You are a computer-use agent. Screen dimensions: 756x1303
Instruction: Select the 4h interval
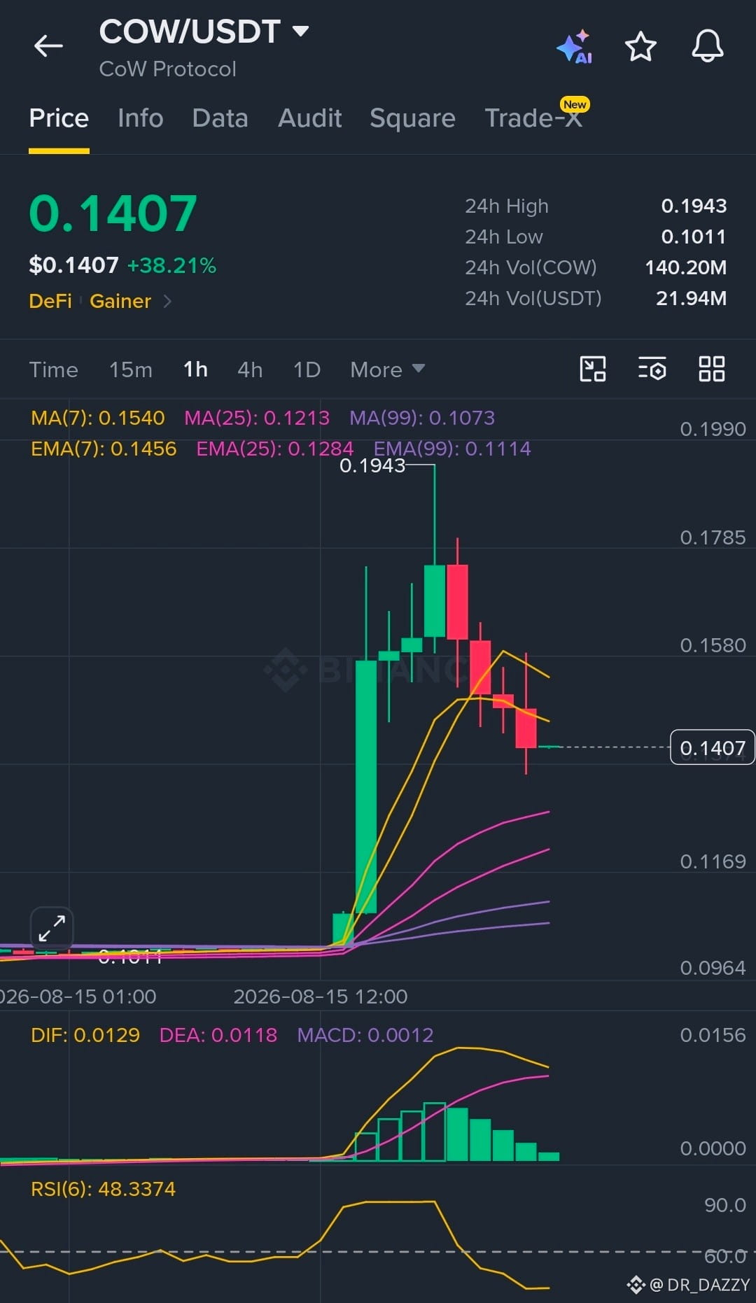tap(250, 369)
